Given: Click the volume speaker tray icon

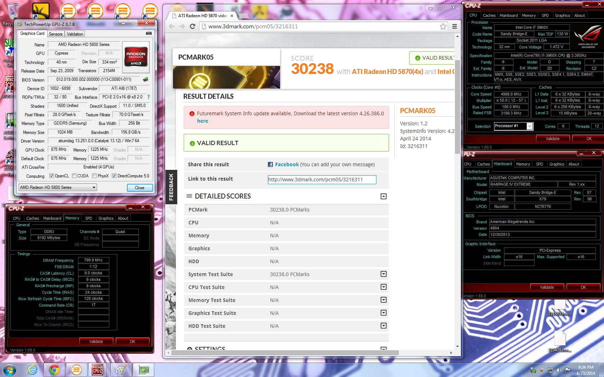Looking at the screenshot, I should pos(559,370).
